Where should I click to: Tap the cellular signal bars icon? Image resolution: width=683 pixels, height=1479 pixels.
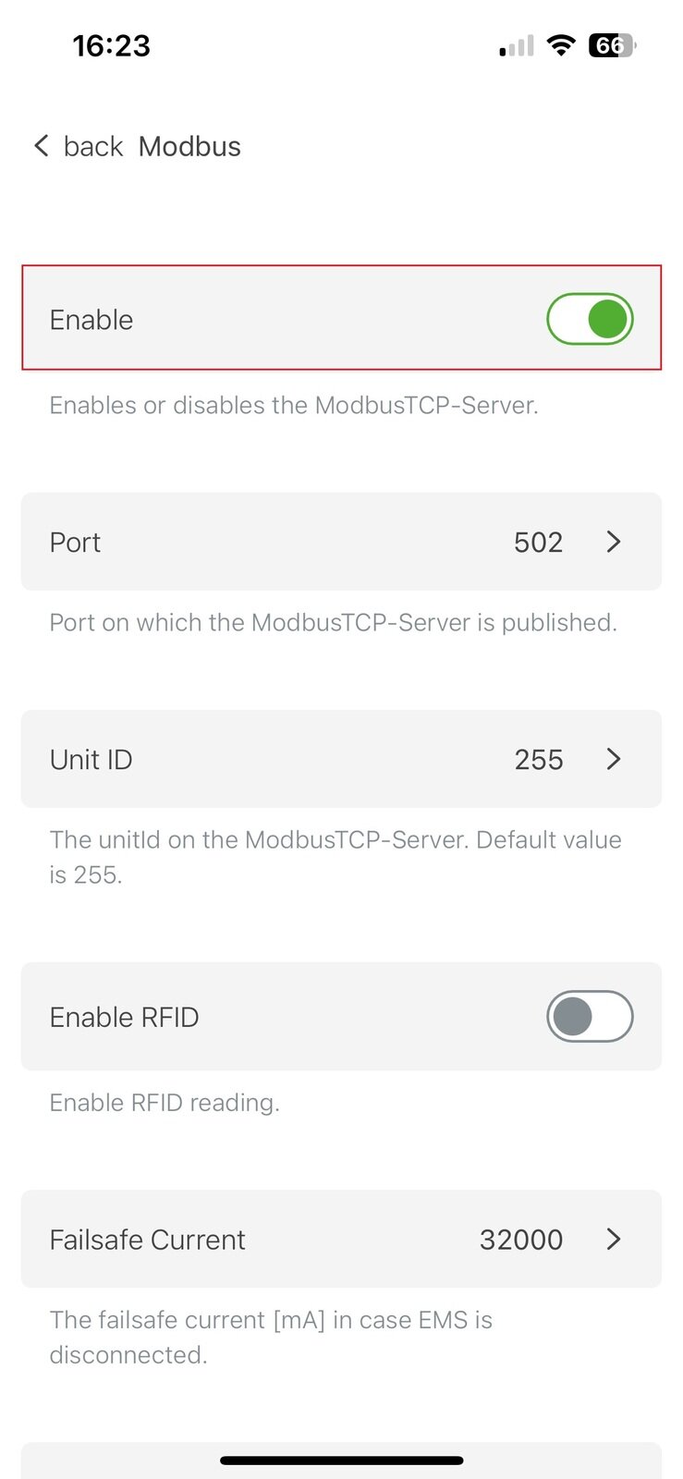514,45
